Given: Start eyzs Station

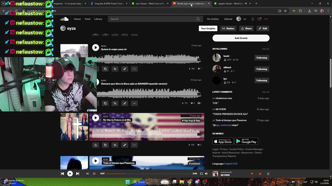Looking at the screenshot, I should click(x=228, y=28).
